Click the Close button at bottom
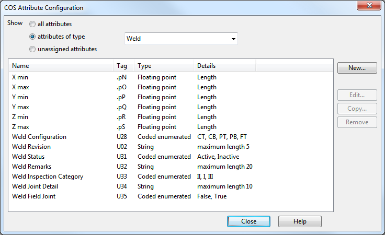385x235 pixels. tap(248, 221)
